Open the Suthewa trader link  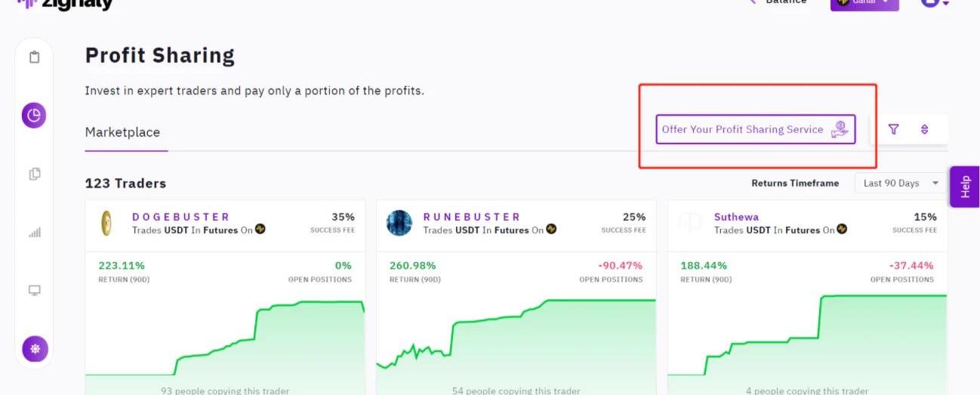tap(736, 217)
